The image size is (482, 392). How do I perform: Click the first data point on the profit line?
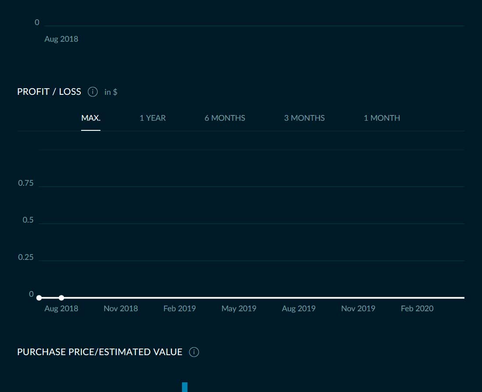tap(39, 298)
